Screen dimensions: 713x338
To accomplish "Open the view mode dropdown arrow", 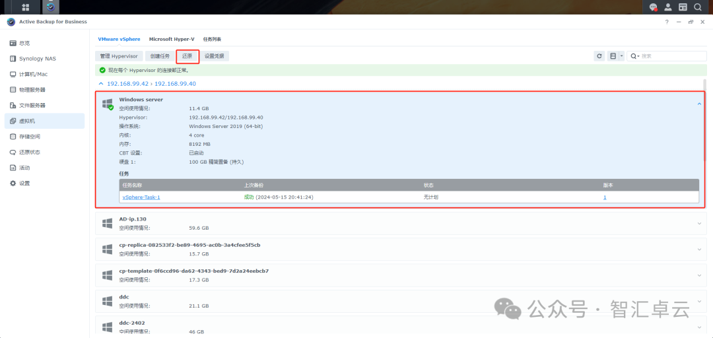I will pyautogui.click(x=622, y=56).
